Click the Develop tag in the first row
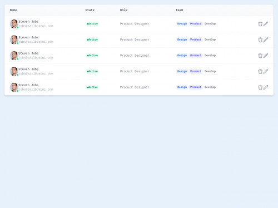Image resolution: width=278 pixels, height=208 pixels. click(x=210, y=24)
